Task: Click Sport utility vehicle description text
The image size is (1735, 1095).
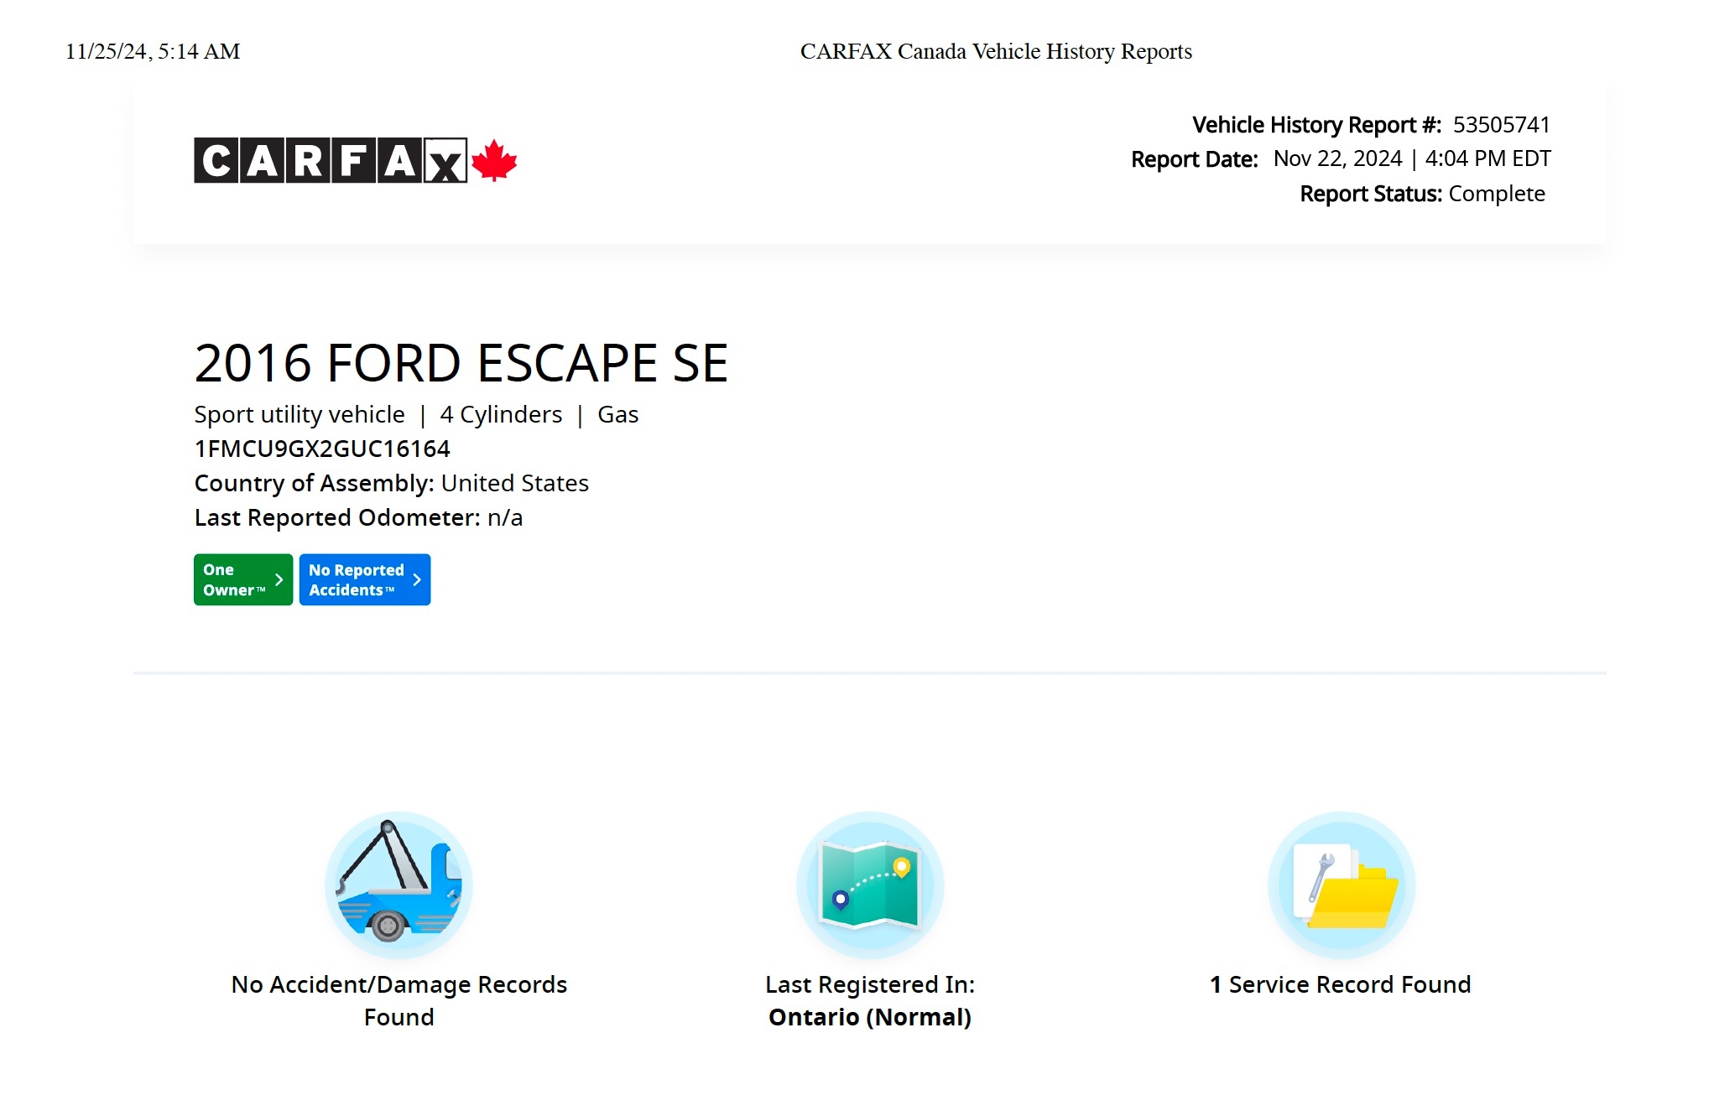Action: (300, 415)
